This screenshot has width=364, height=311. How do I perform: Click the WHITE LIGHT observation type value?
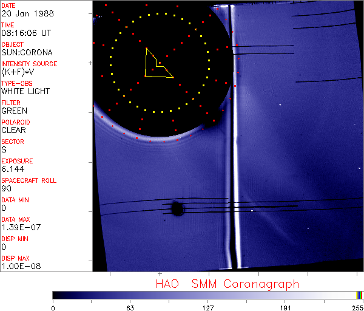coord(25,92)
